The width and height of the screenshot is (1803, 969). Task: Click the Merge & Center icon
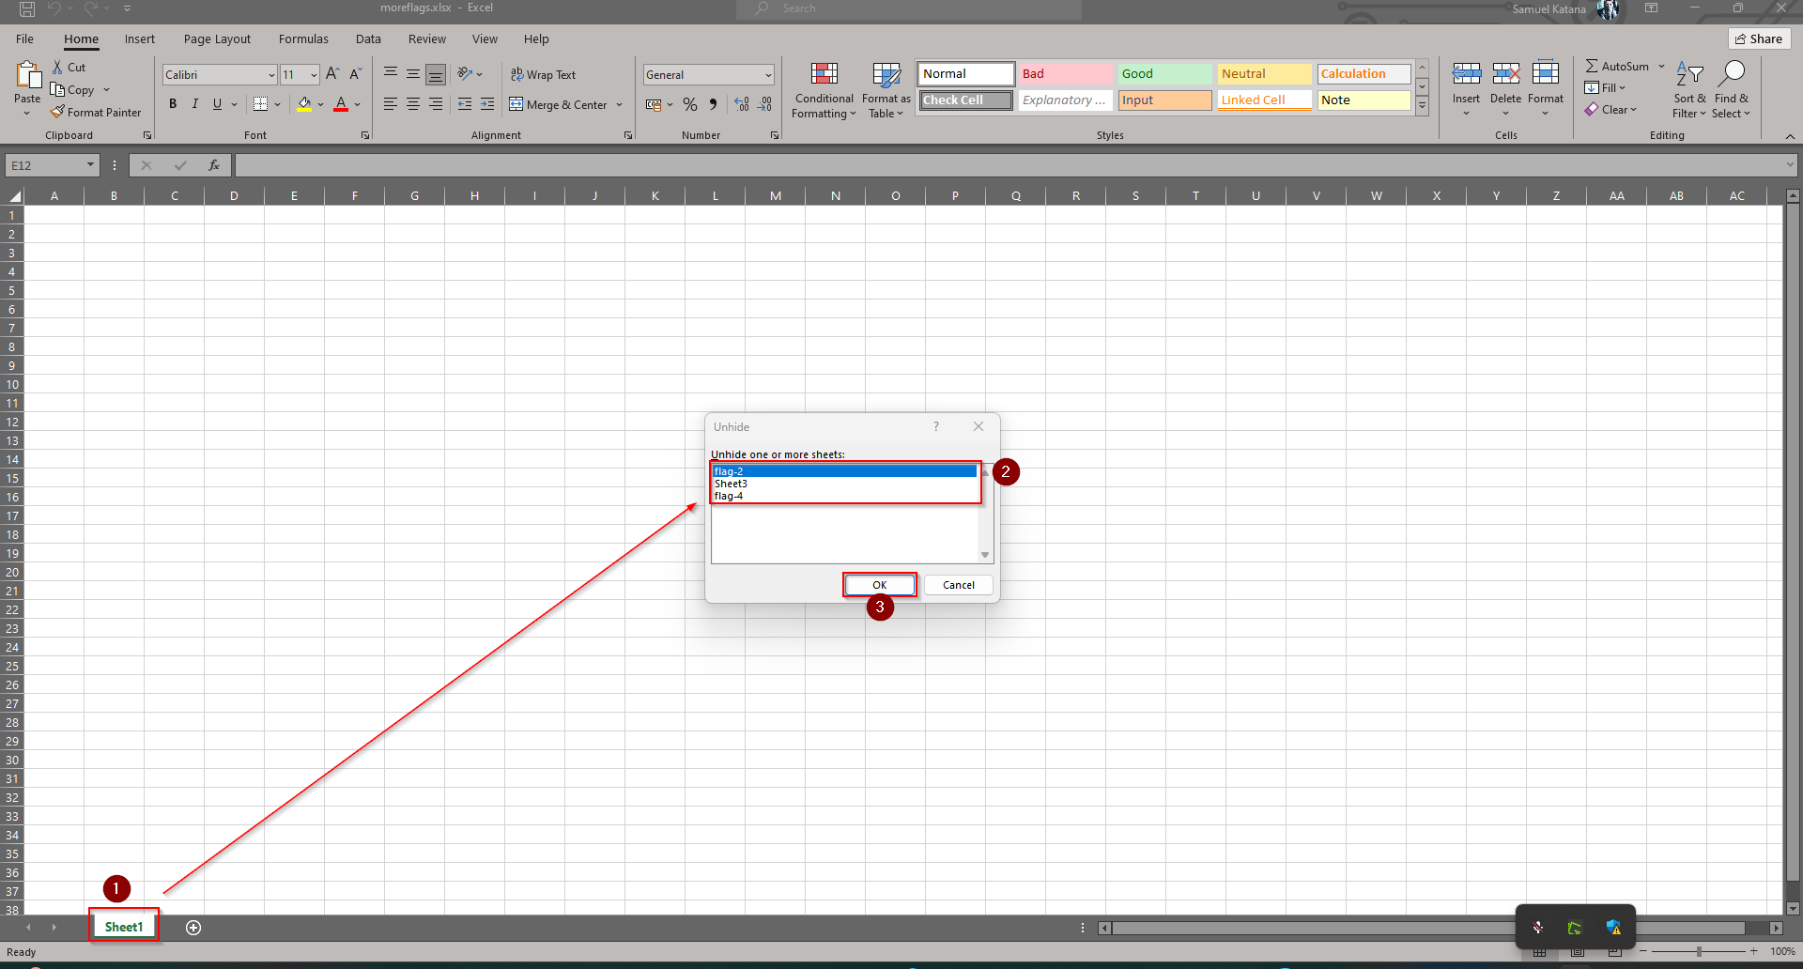pyautogui.click(x=516, y=104)
